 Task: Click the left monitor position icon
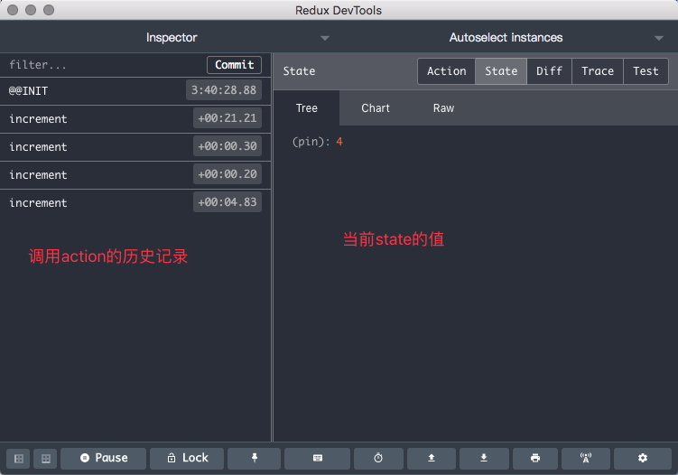coord(19,459)
